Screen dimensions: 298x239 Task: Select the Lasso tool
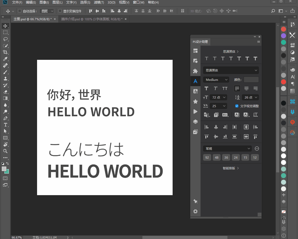[5, 39]
